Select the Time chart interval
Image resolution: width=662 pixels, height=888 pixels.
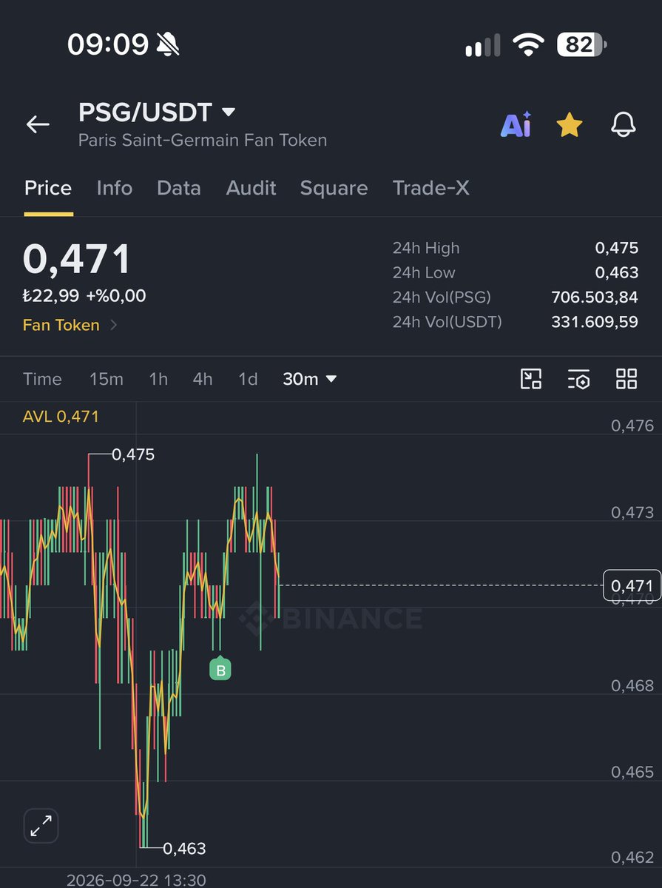[x=42, y=379]
